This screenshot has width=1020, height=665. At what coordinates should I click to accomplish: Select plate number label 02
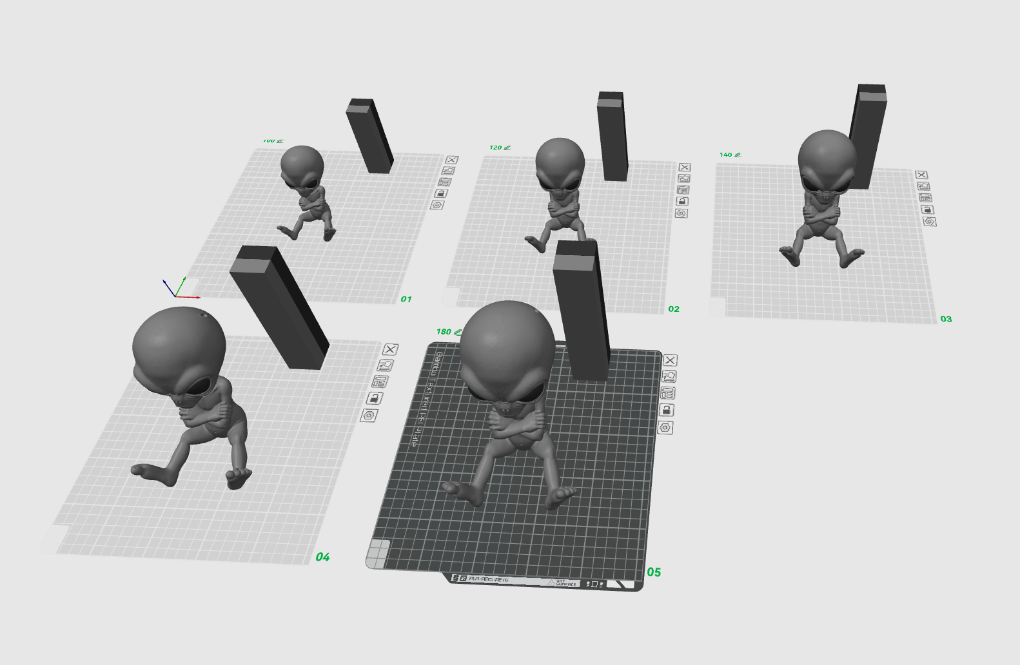click(x=674, y=309)
